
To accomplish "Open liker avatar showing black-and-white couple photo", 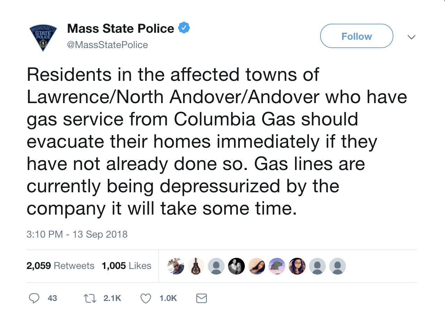I will coord(236,266).
